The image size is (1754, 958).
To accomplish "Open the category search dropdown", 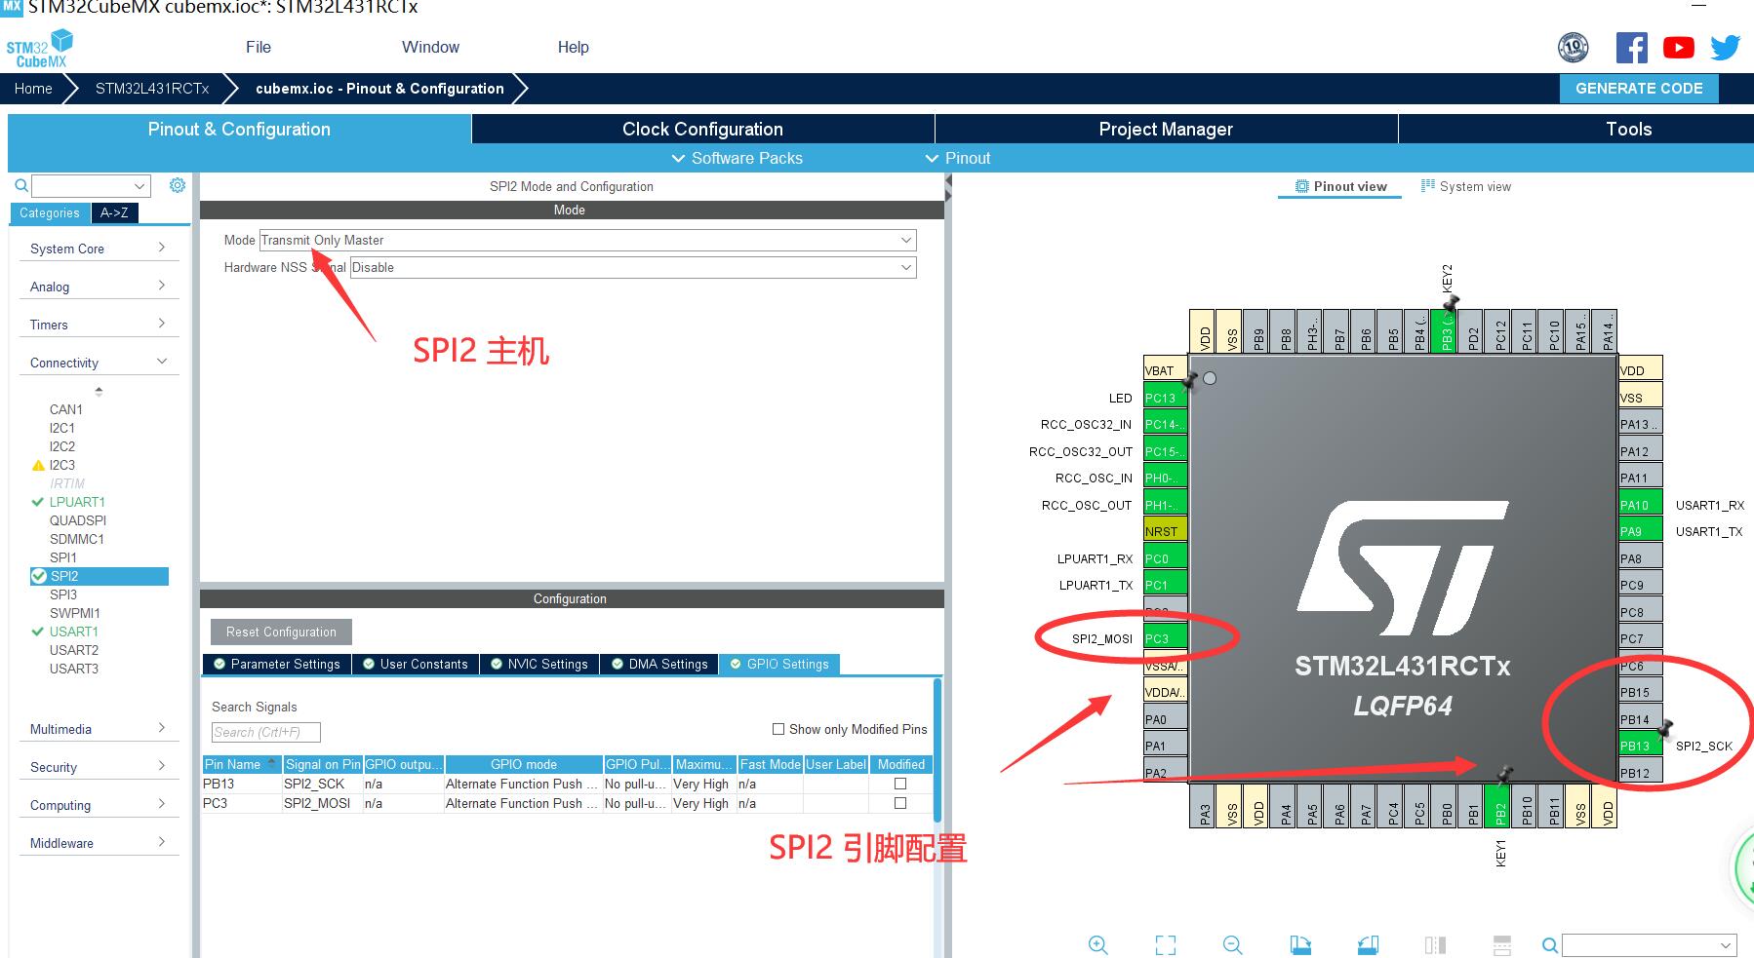I will pyautogui.click(x=91, y=186).
